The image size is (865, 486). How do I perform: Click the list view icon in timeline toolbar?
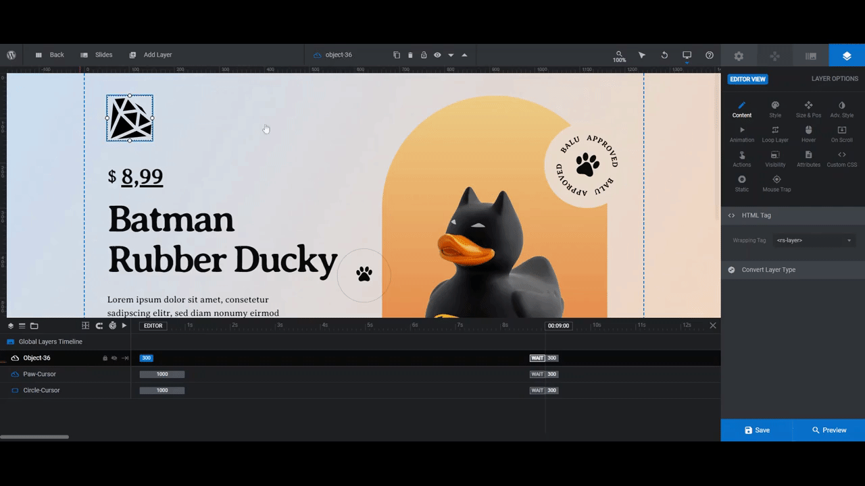click(22, 325)
